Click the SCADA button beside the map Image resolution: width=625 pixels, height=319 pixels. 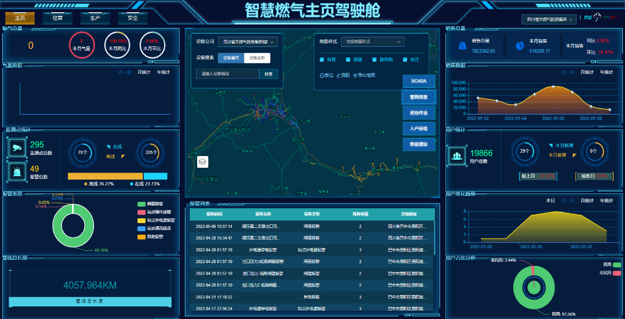(419, 81)
